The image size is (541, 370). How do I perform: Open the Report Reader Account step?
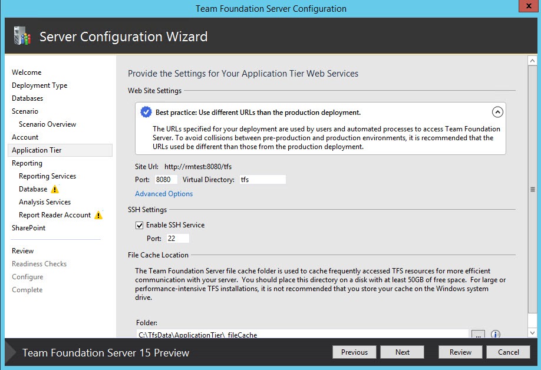point(55,215)
